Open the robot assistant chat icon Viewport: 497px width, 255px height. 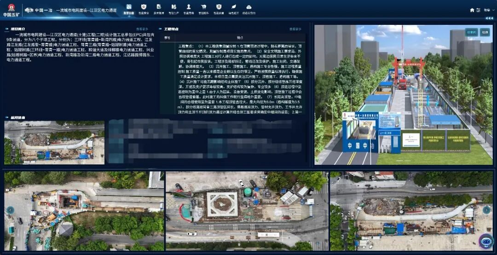tap(485, 241)
